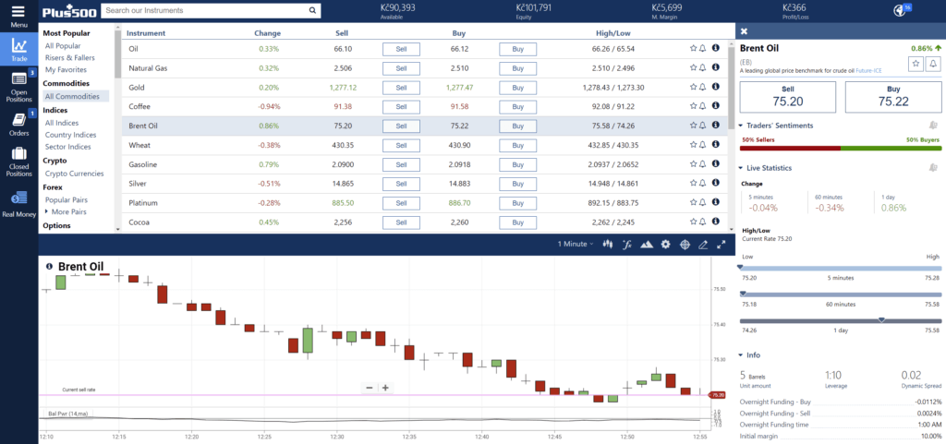Open the Orders sidebar icon
946x444 pixels.
(x=18, y=119)
